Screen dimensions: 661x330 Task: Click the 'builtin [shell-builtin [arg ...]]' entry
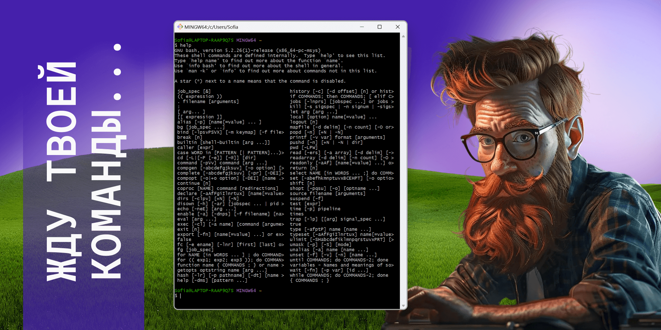223,142
